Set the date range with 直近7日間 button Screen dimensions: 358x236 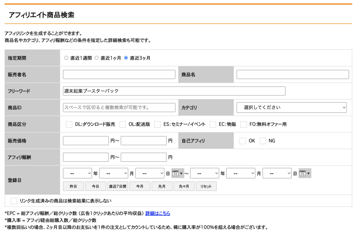pyautogui.click(x=117, y=186)
